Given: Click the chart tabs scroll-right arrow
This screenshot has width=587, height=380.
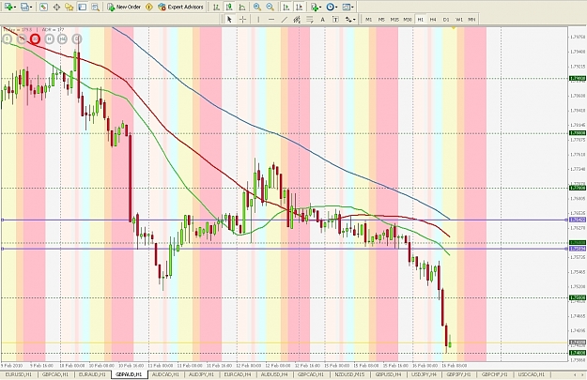Looking at the screenshot, I should click(x=582, y=374).
